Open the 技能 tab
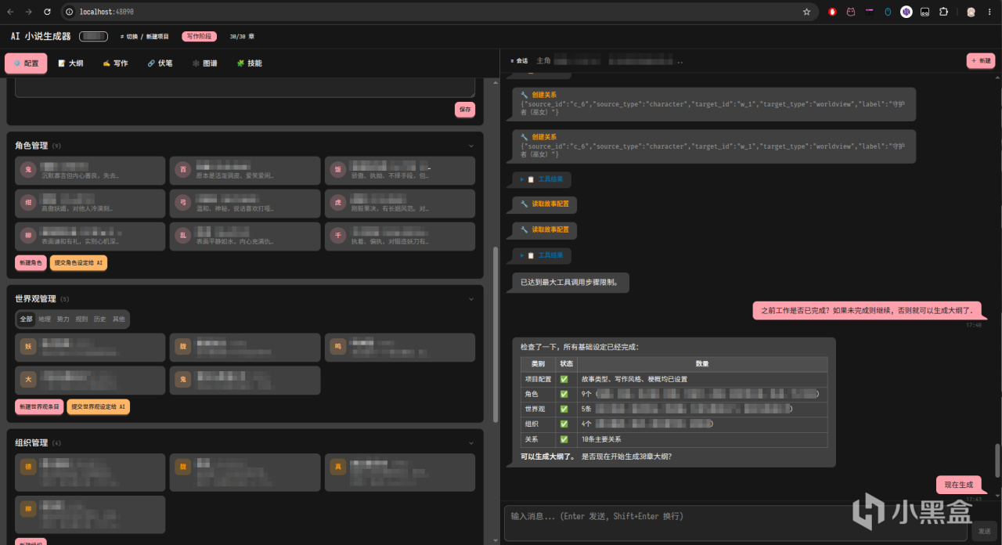 click(x=249, y=63)
